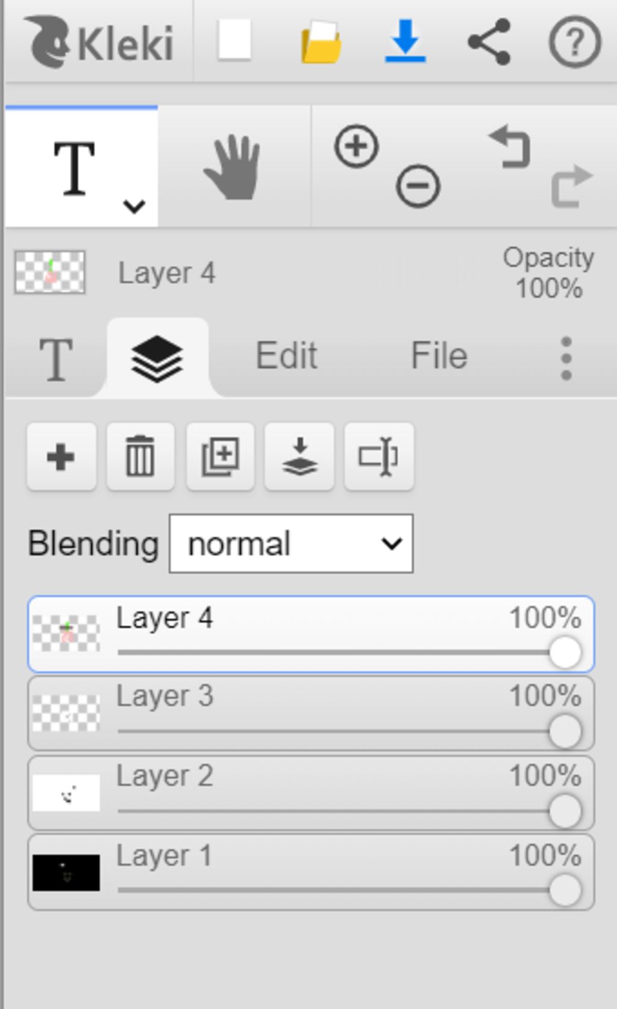Open the three-dot more options tab
Screen dimensions: 617x1009
tap(566, 358)
